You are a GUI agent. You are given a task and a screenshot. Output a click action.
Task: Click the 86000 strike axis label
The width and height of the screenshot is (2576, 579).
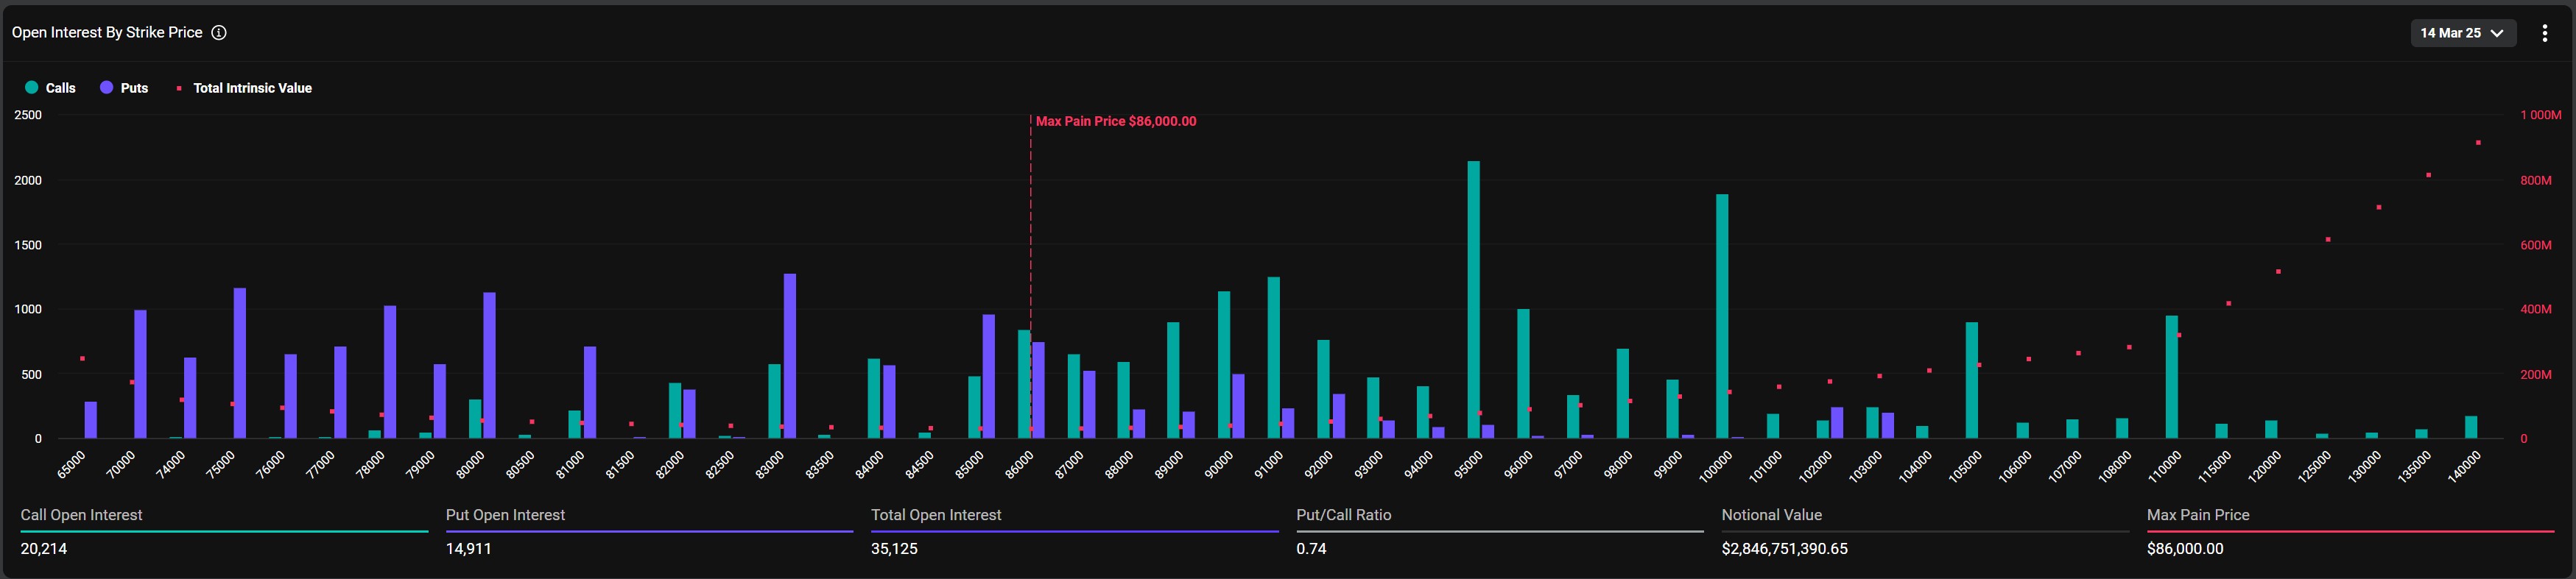click(x=1019, y=465)
